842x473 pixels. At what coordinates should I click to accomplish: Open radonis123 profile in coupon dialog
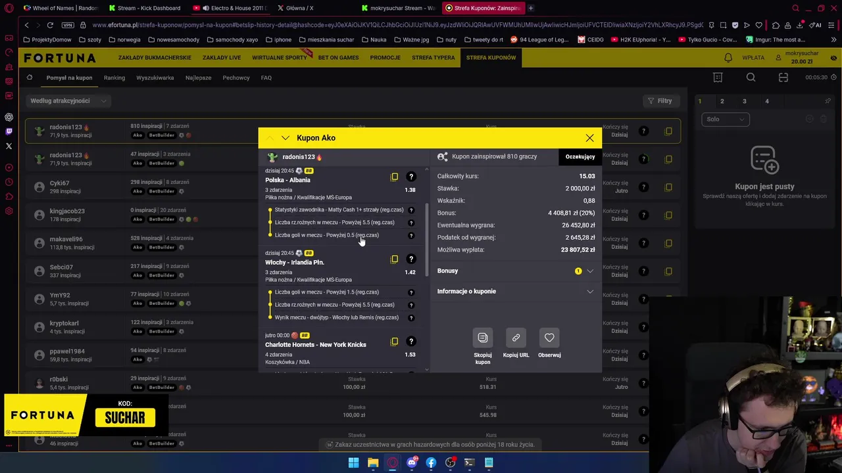point(298,157)
